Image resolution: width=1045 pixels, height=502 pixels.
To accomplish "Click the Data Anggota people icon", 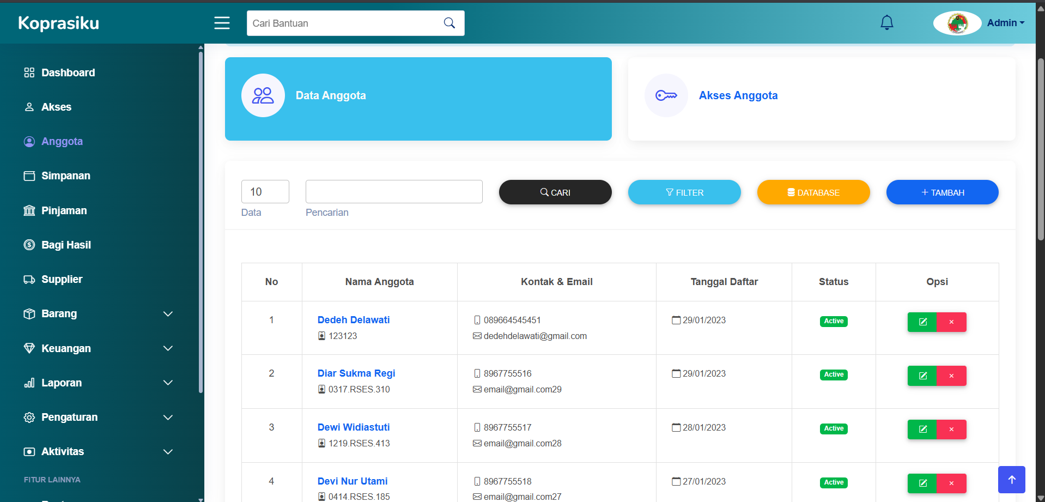I will (263, 95).
